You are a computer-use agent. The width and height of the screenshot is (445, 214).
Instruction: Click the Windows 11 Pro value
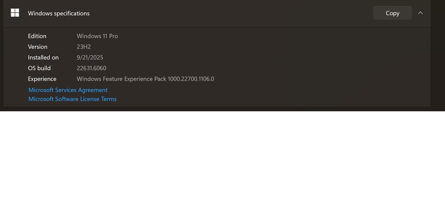click(x=97, y=36)
